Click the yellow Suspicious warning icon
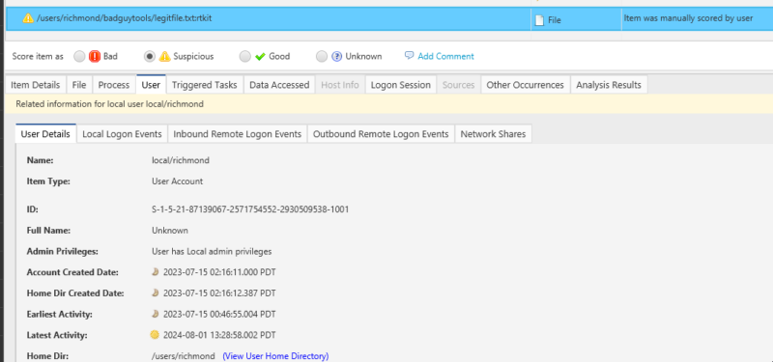The height and width of the screenshot is (362, 773). (164, 57)
